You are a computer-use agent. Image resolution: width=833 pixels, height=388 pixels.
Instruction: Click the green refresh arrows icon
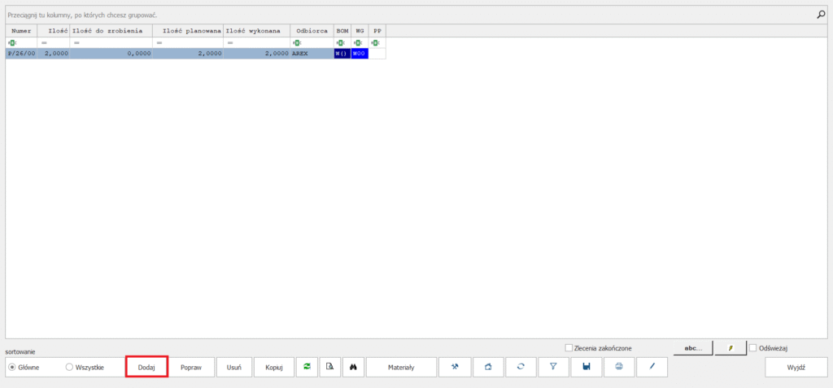(x=307, y=367)
